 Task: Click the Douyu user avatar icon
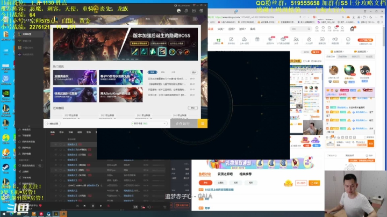pos(353,29)
